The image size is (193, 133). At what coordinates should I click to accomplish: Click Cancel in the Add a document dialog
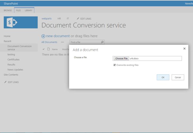click(178, 77)
